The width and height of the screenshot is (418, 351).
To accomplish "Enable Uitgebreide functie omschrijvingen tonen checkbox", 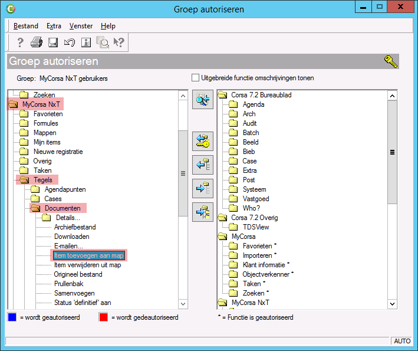I will [x=195, y=78].
